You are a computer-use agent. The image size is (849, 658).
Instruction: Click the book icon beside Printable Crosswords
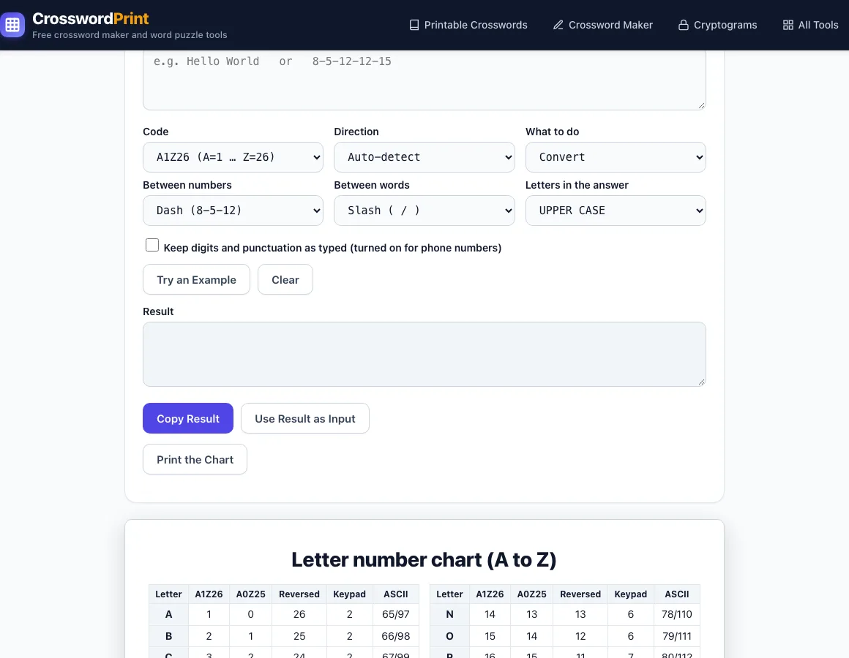(414, 25)
